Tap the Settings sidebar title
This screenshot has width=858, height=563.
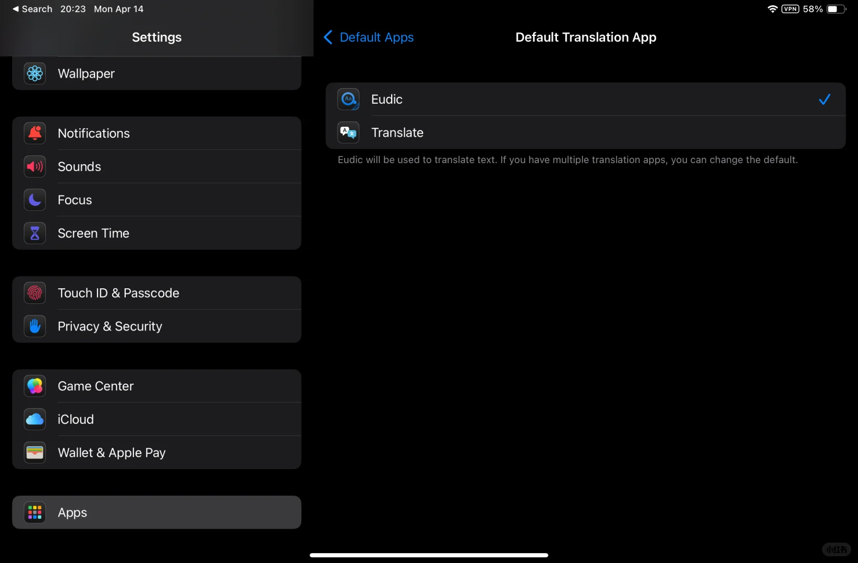pyautogui.click(x=156, y=37)
